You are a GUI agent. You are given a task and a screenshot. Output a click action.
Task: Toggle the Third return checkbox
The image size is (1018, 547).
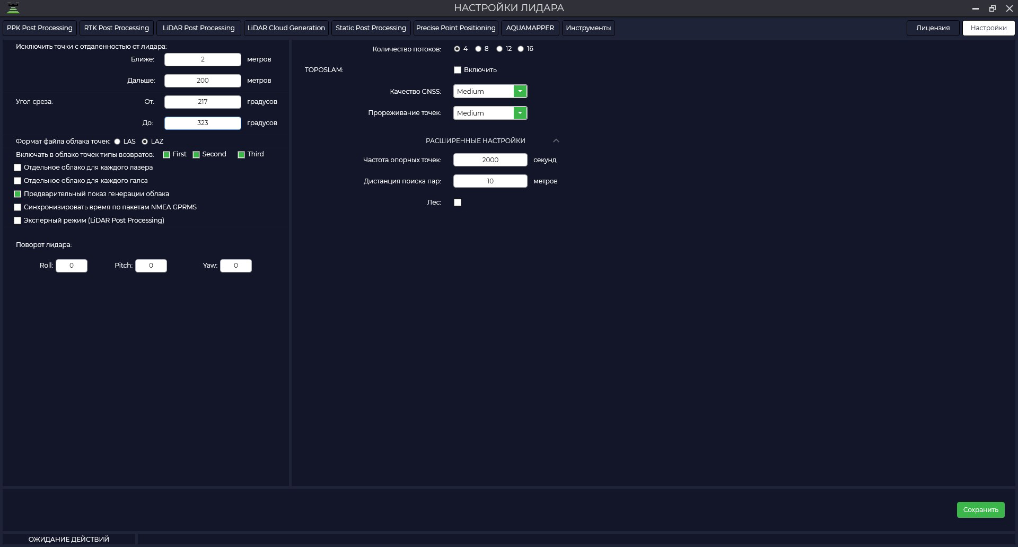241,155
